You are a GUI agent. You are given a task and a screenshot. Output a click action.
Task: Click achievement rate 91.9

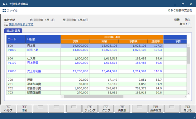tap(159, 84)
